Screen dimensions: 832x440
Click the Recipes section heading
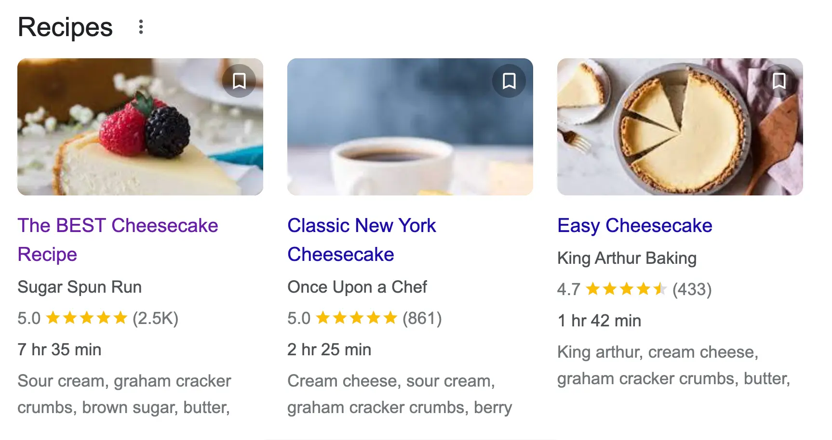(65, 27)
